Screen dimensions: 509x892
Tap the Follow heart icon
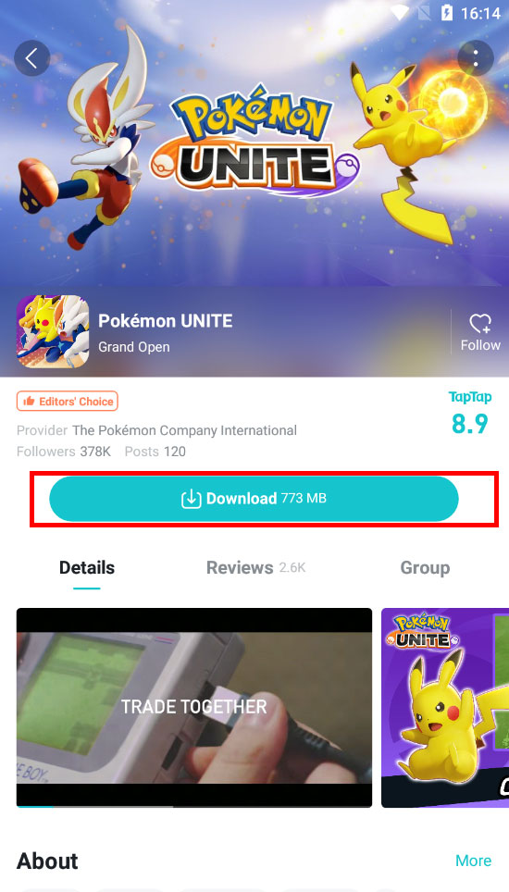pos(480,324)
